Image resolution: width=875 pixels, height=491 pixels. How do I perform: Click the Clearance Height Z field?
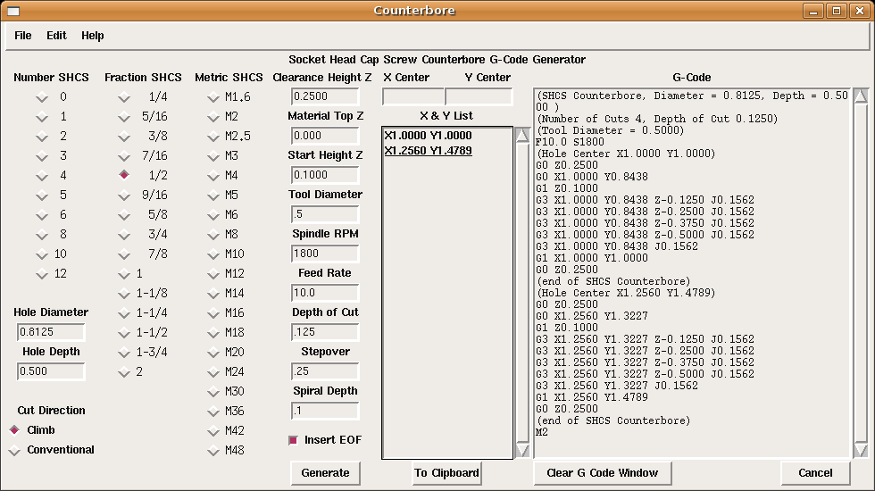click(x=325, y=96)
